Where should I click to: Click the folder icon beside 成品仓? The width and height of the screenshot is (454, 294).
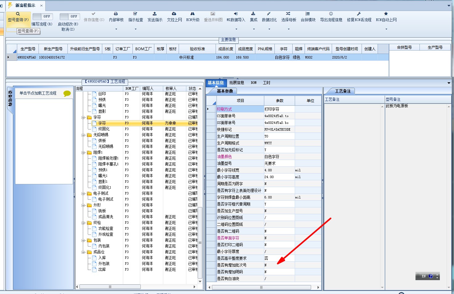(x=90, y=252)
